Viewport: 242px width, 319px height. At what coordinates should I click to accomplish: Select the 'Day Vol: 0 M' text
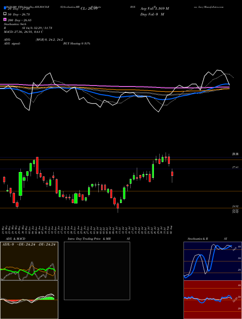[152, 14]
